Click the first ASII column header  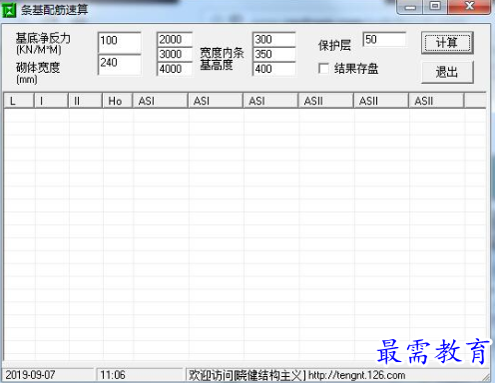(x=325, y=101)
